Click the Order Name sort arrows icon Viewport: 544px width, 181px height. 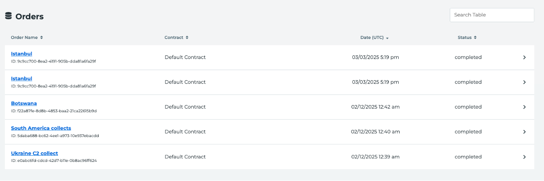[x=41, y=38]
